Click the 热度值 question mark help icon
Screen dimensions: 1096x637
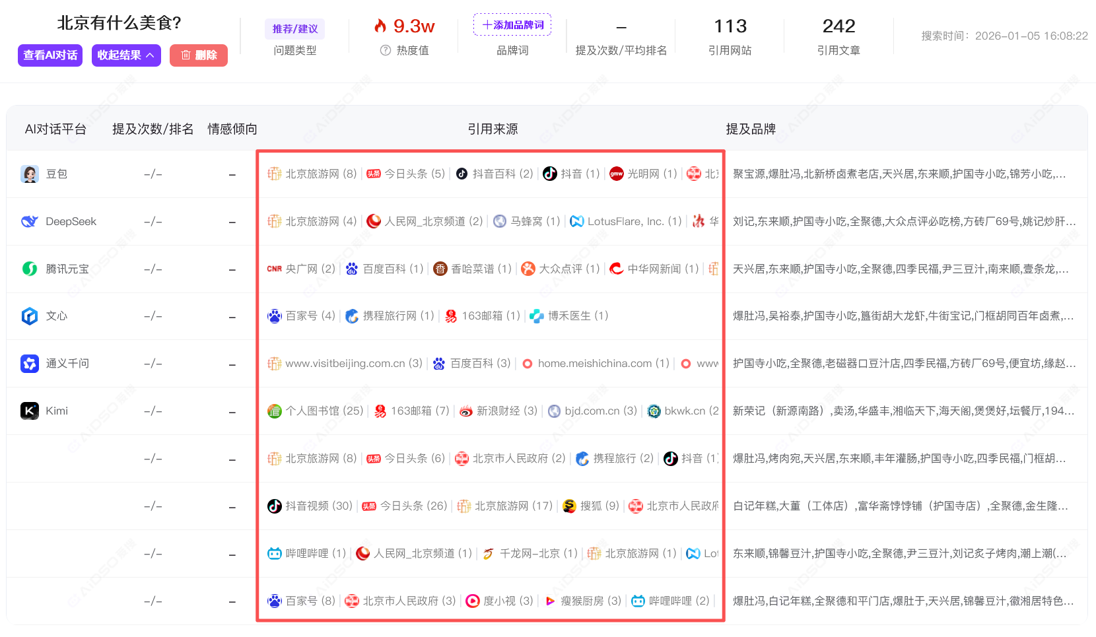(x=386, y=51)
